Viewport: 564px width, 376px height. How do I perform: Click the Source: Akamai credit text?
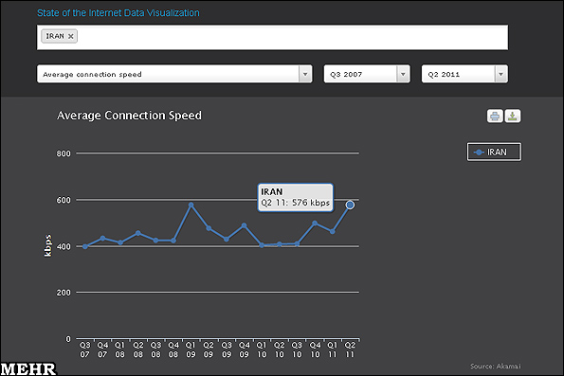(496, 367)
